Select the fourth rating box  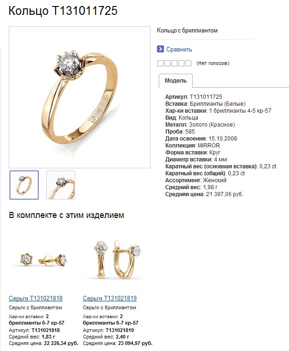click(x=181, y=64)
